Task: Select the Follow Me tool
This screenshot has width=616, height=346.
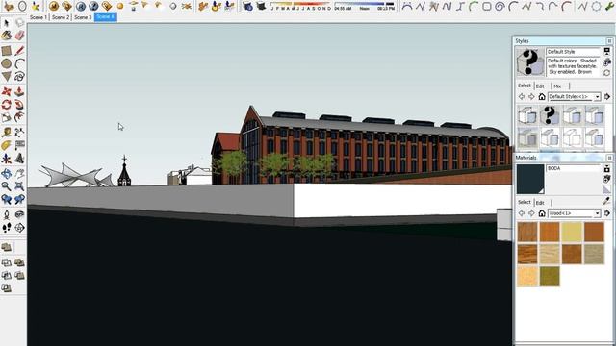Action: click(x=19, y=105)
